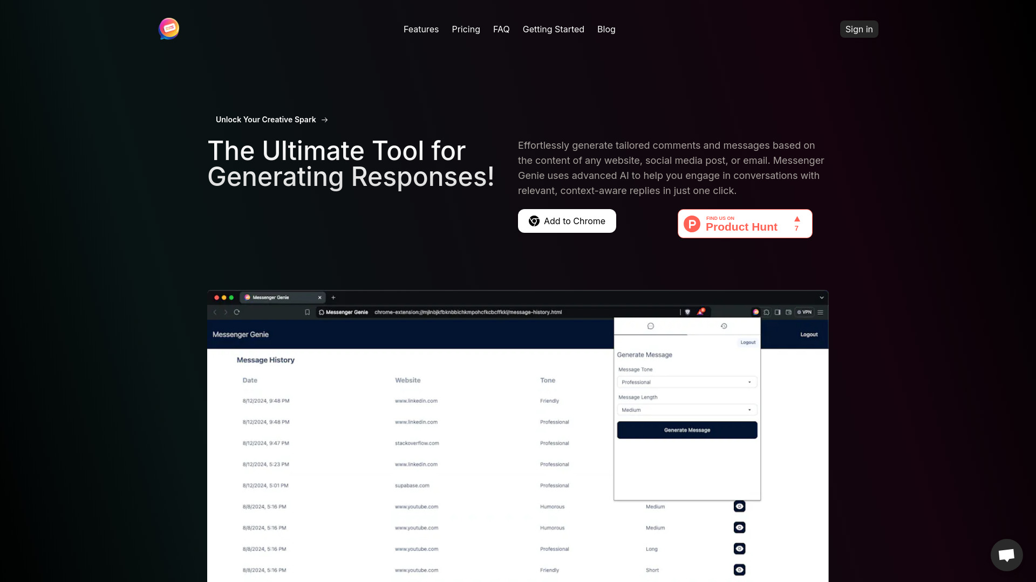Image resolution: width=1036 pixels, height=582 pixels.
Task: Click the Product Hunt upvote arrow icon
Action: [797, 219]
